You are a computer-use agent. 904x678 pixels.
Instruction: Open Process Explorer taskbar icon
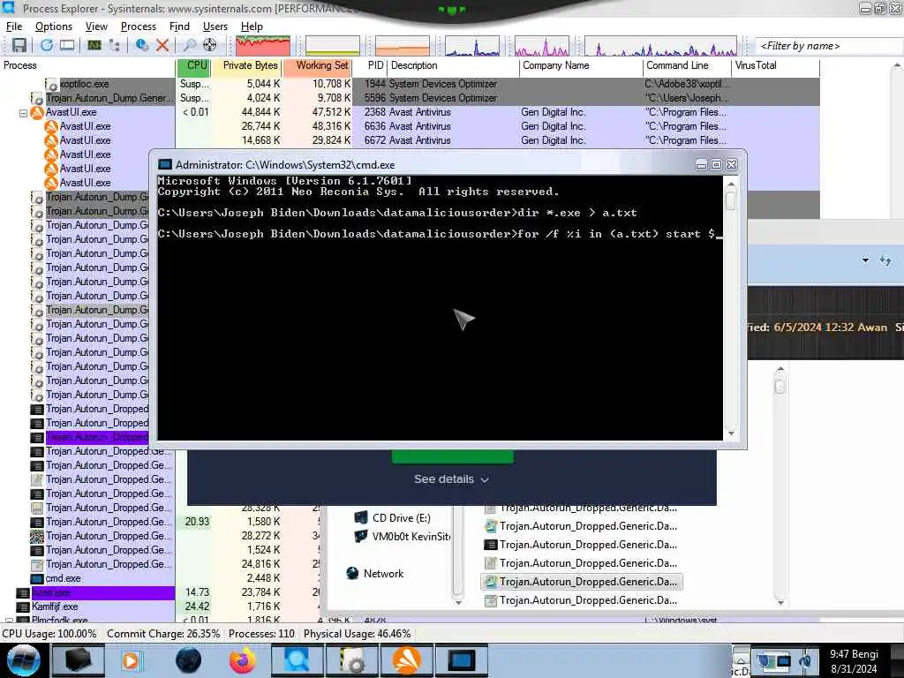pos(297,660)
